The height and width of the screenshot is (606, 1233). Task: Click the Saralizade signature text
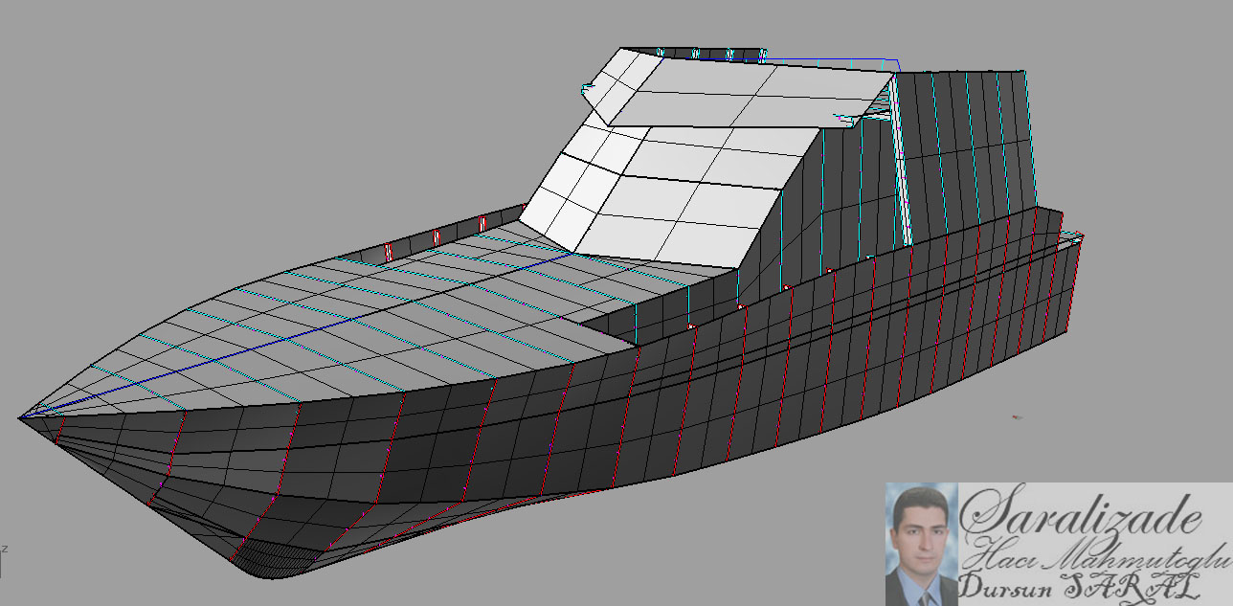click(1082, 516)
